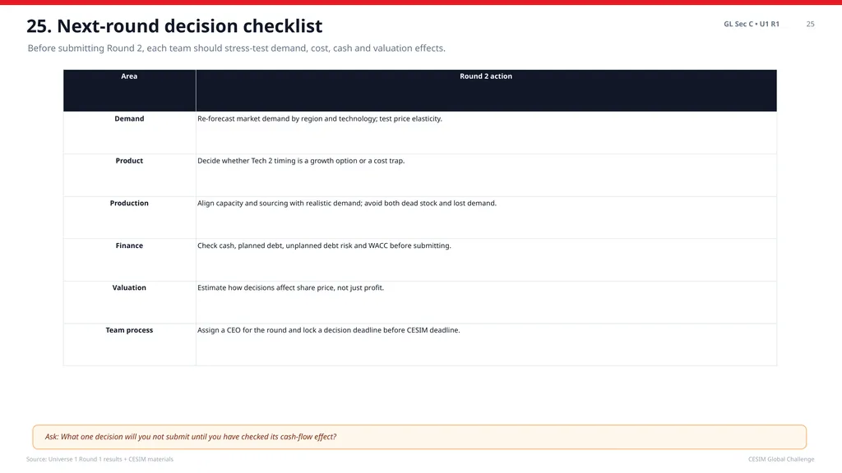842x473 pixels.
Task: Click the slide number 25
Action: click(x=810, y=24)
